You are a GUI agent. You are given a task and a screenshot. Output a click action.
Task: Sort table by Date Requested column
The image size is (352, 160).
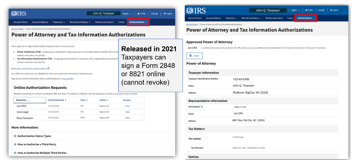(x=57, y=100)
